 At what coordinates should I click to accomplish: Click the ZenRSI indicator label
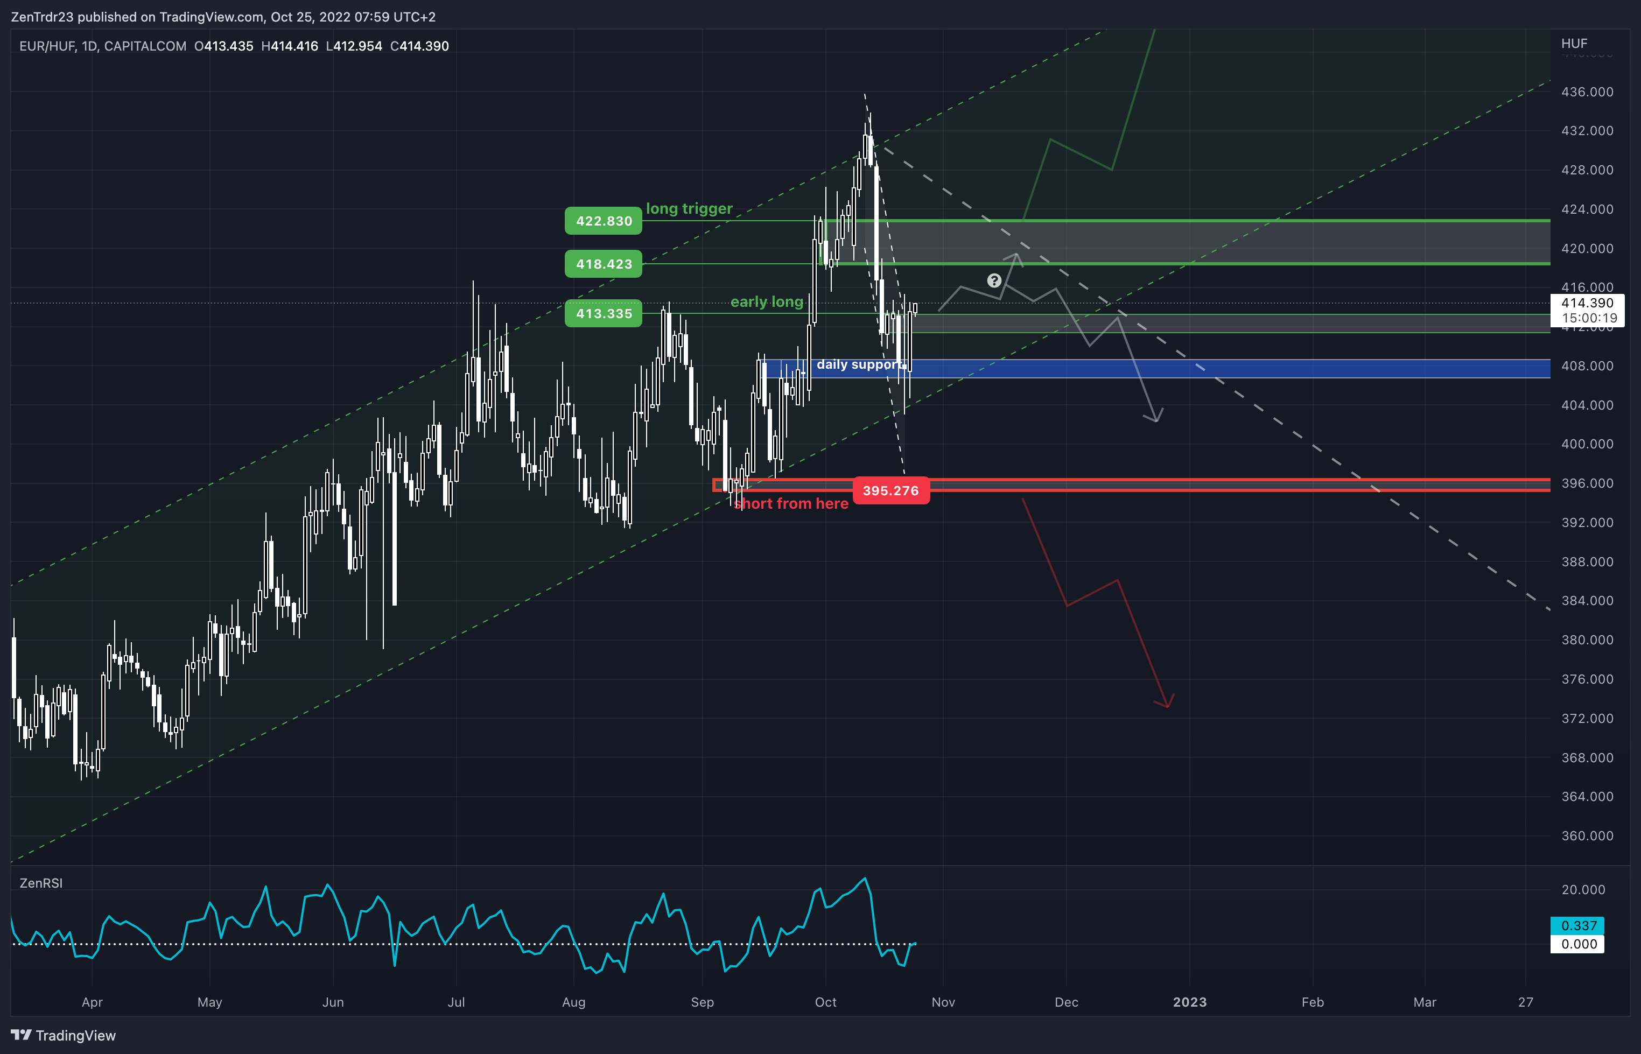(41, 883)
